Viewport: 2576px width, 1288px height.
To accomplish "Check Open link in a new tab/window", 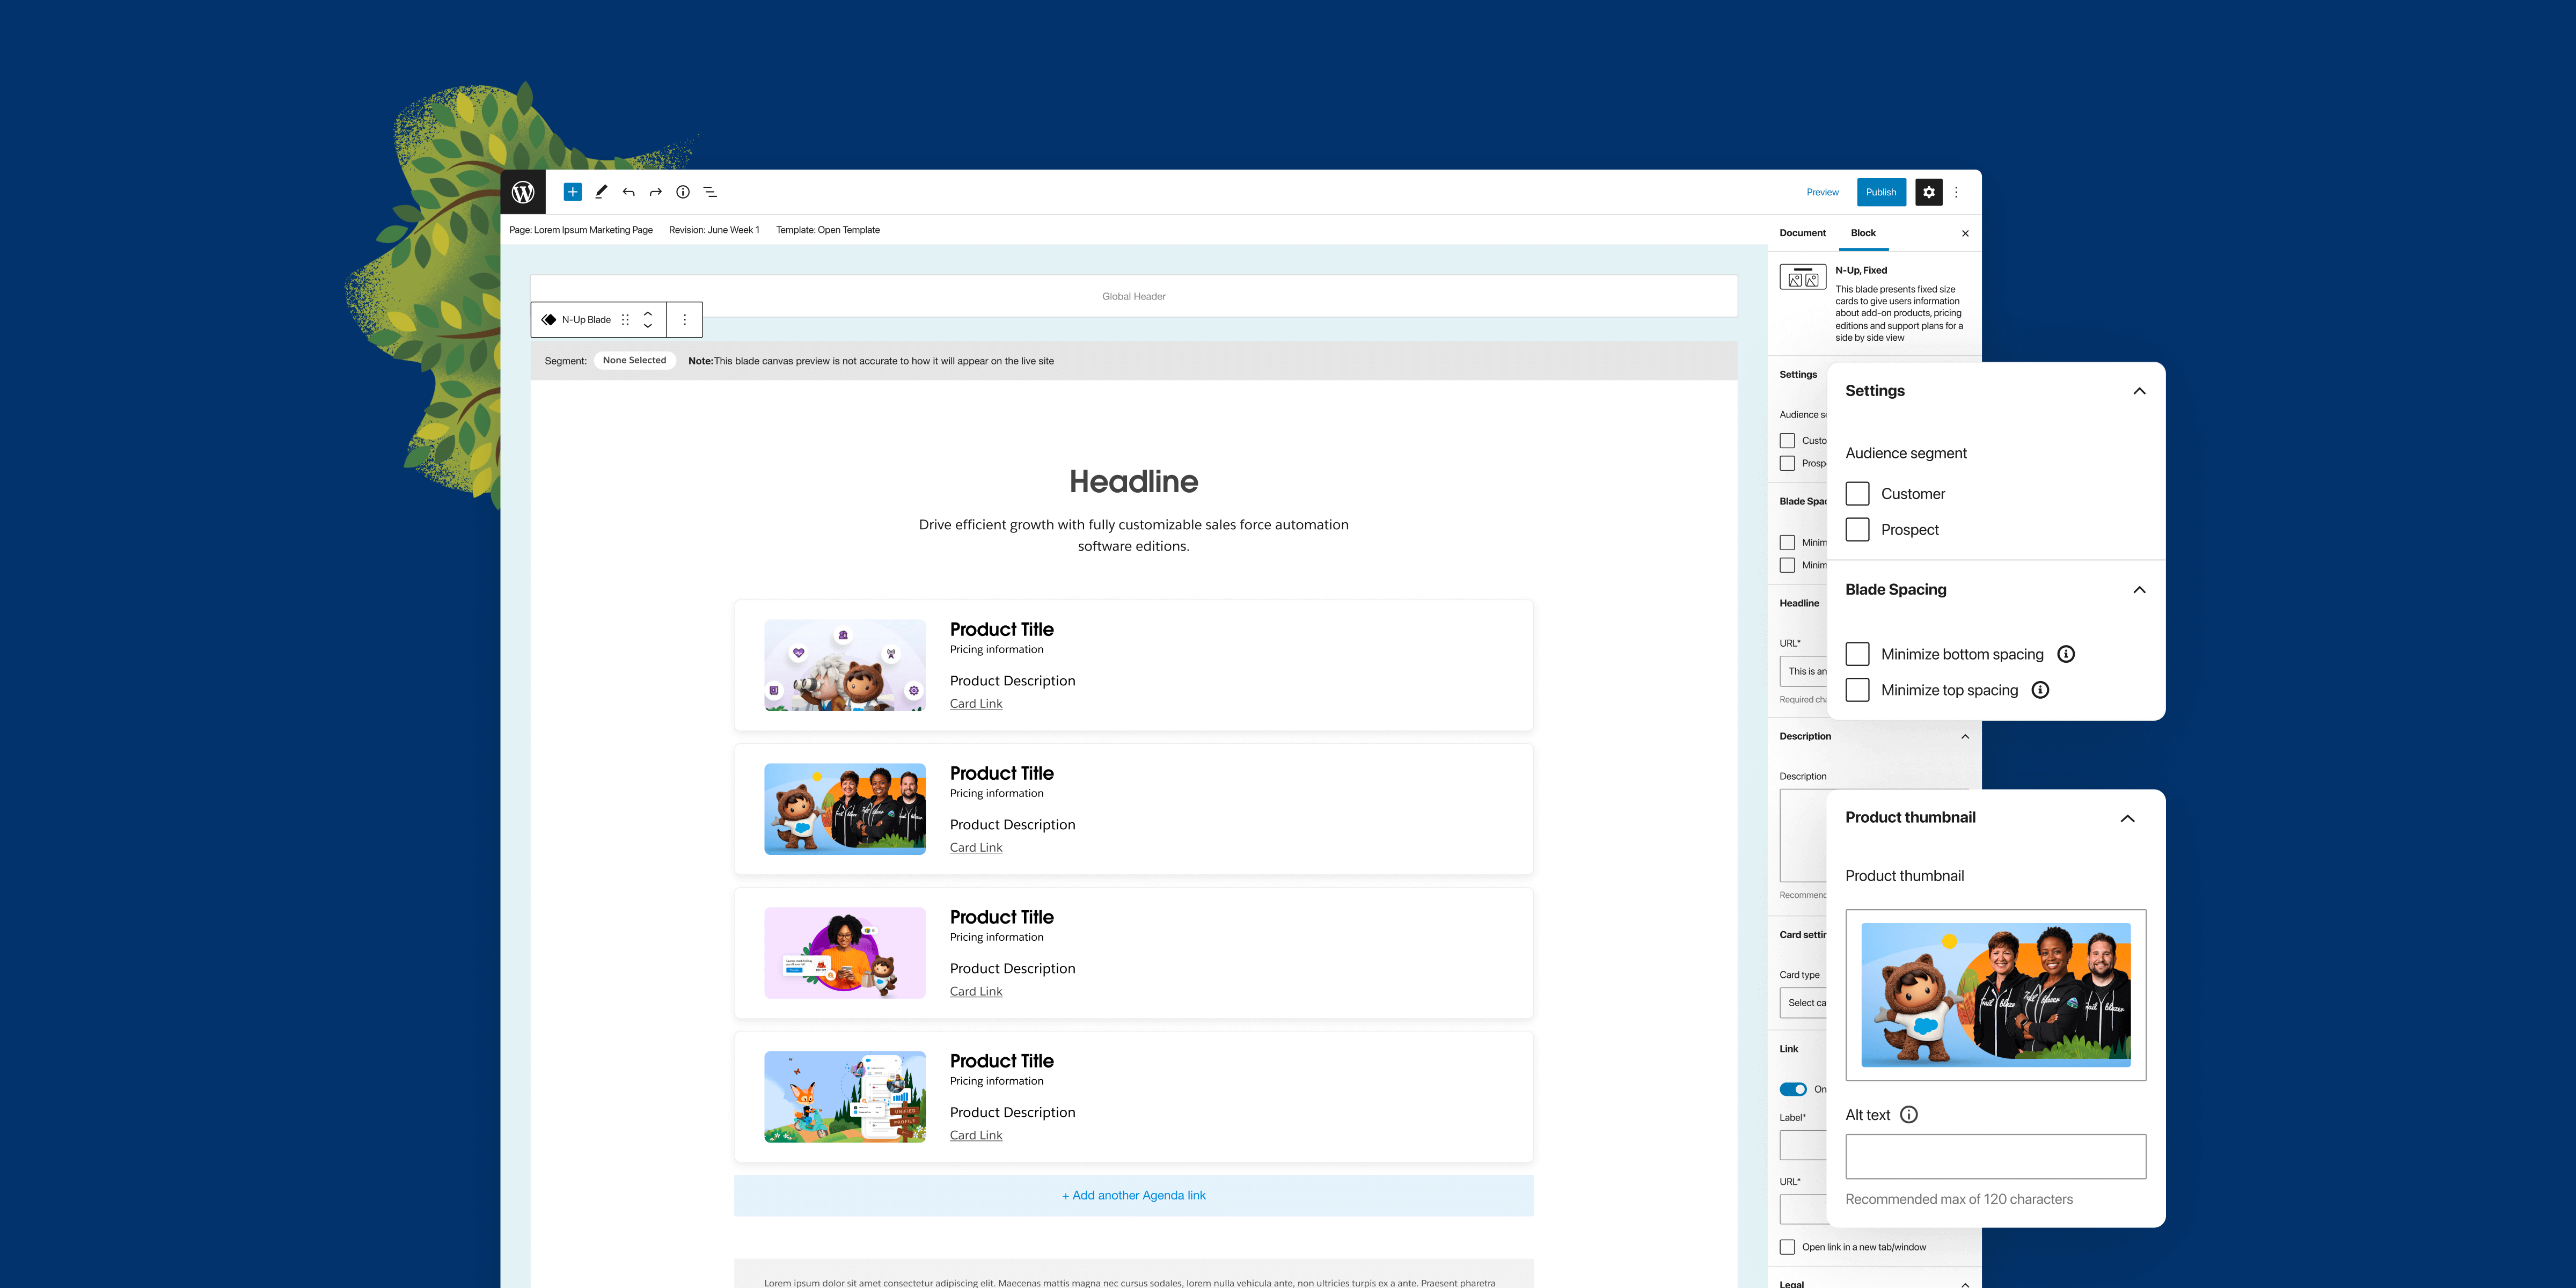I will pyautogui.click(x=1787, y=1247).
